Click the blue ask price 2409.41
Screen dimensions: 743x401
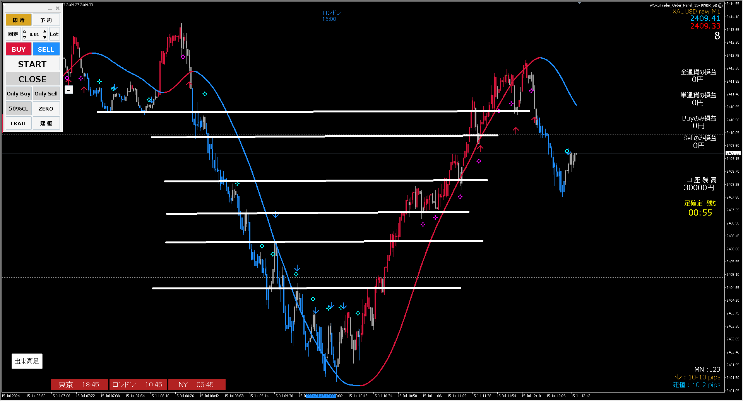click(x=705, y=18)
